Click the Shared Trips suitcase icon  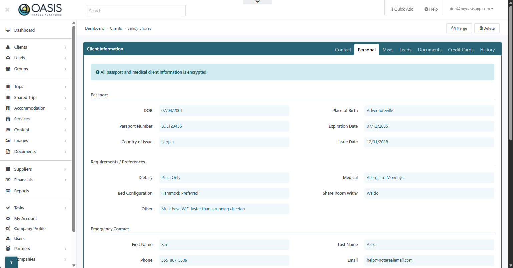point(8,98)
